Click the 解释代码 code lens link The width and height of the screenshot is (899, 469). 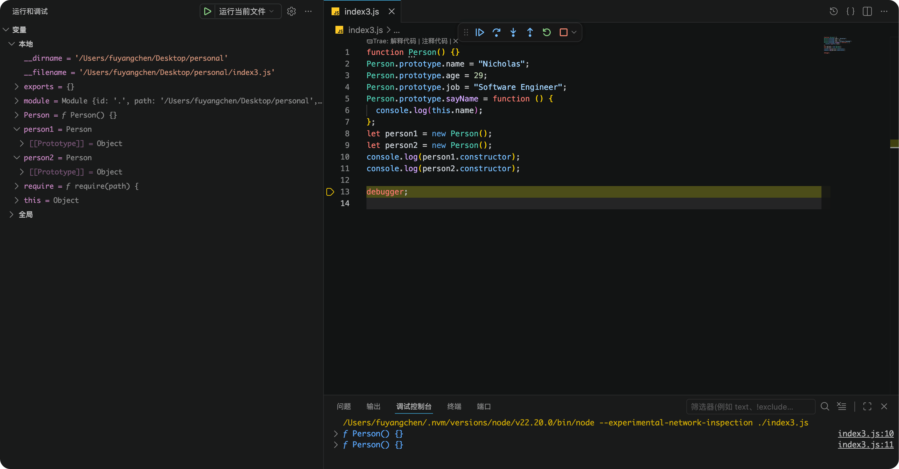click(x=403, y=41)
